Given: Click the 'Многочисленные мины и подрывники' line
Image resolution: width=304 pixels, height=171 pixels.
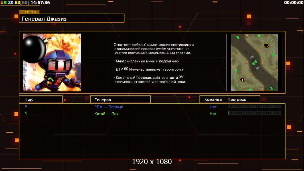Looking at the screenshot, I should (147, 61).
